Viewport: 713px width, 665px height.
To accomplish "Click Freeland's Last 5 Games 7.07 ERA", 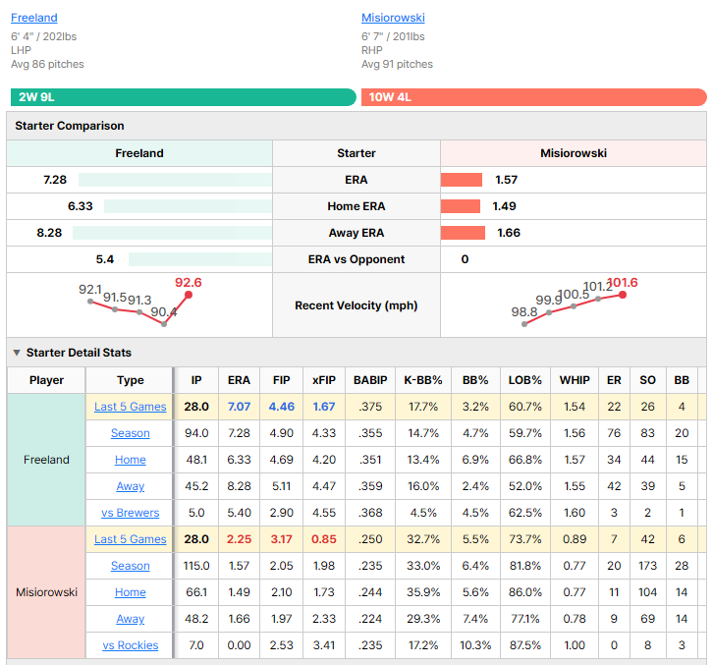I will 239,407.
